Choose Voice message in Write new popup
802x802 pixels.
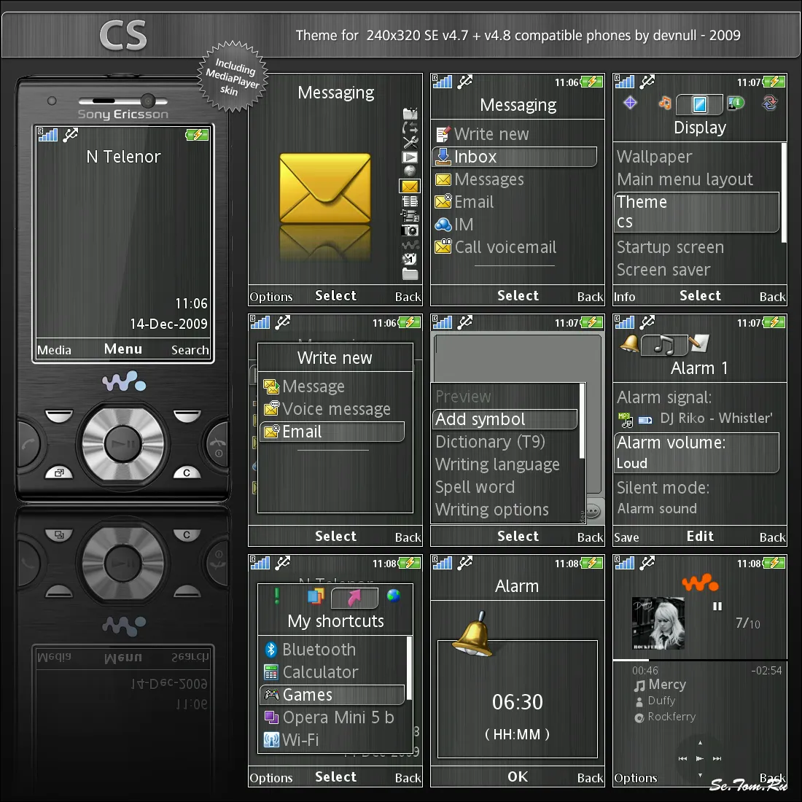pyautogui.click(x=337, y=409)
